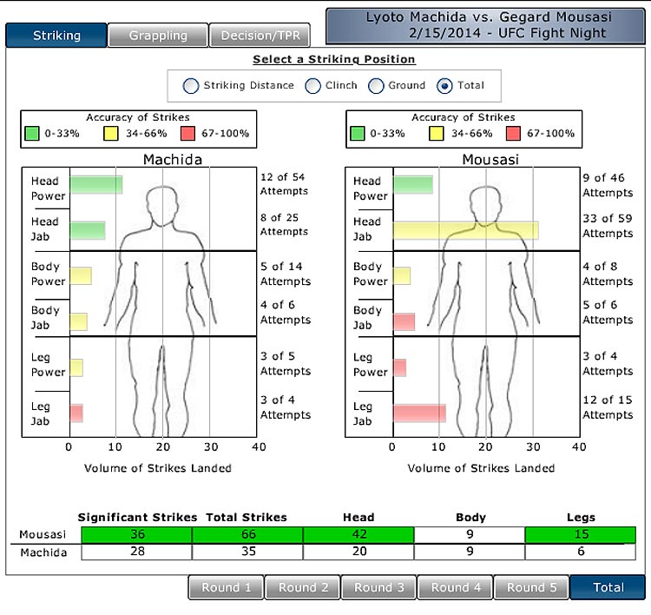This screenshot has width=651, height=615.
Task: Show Round 1 statistics
Action: click(226, 588)
